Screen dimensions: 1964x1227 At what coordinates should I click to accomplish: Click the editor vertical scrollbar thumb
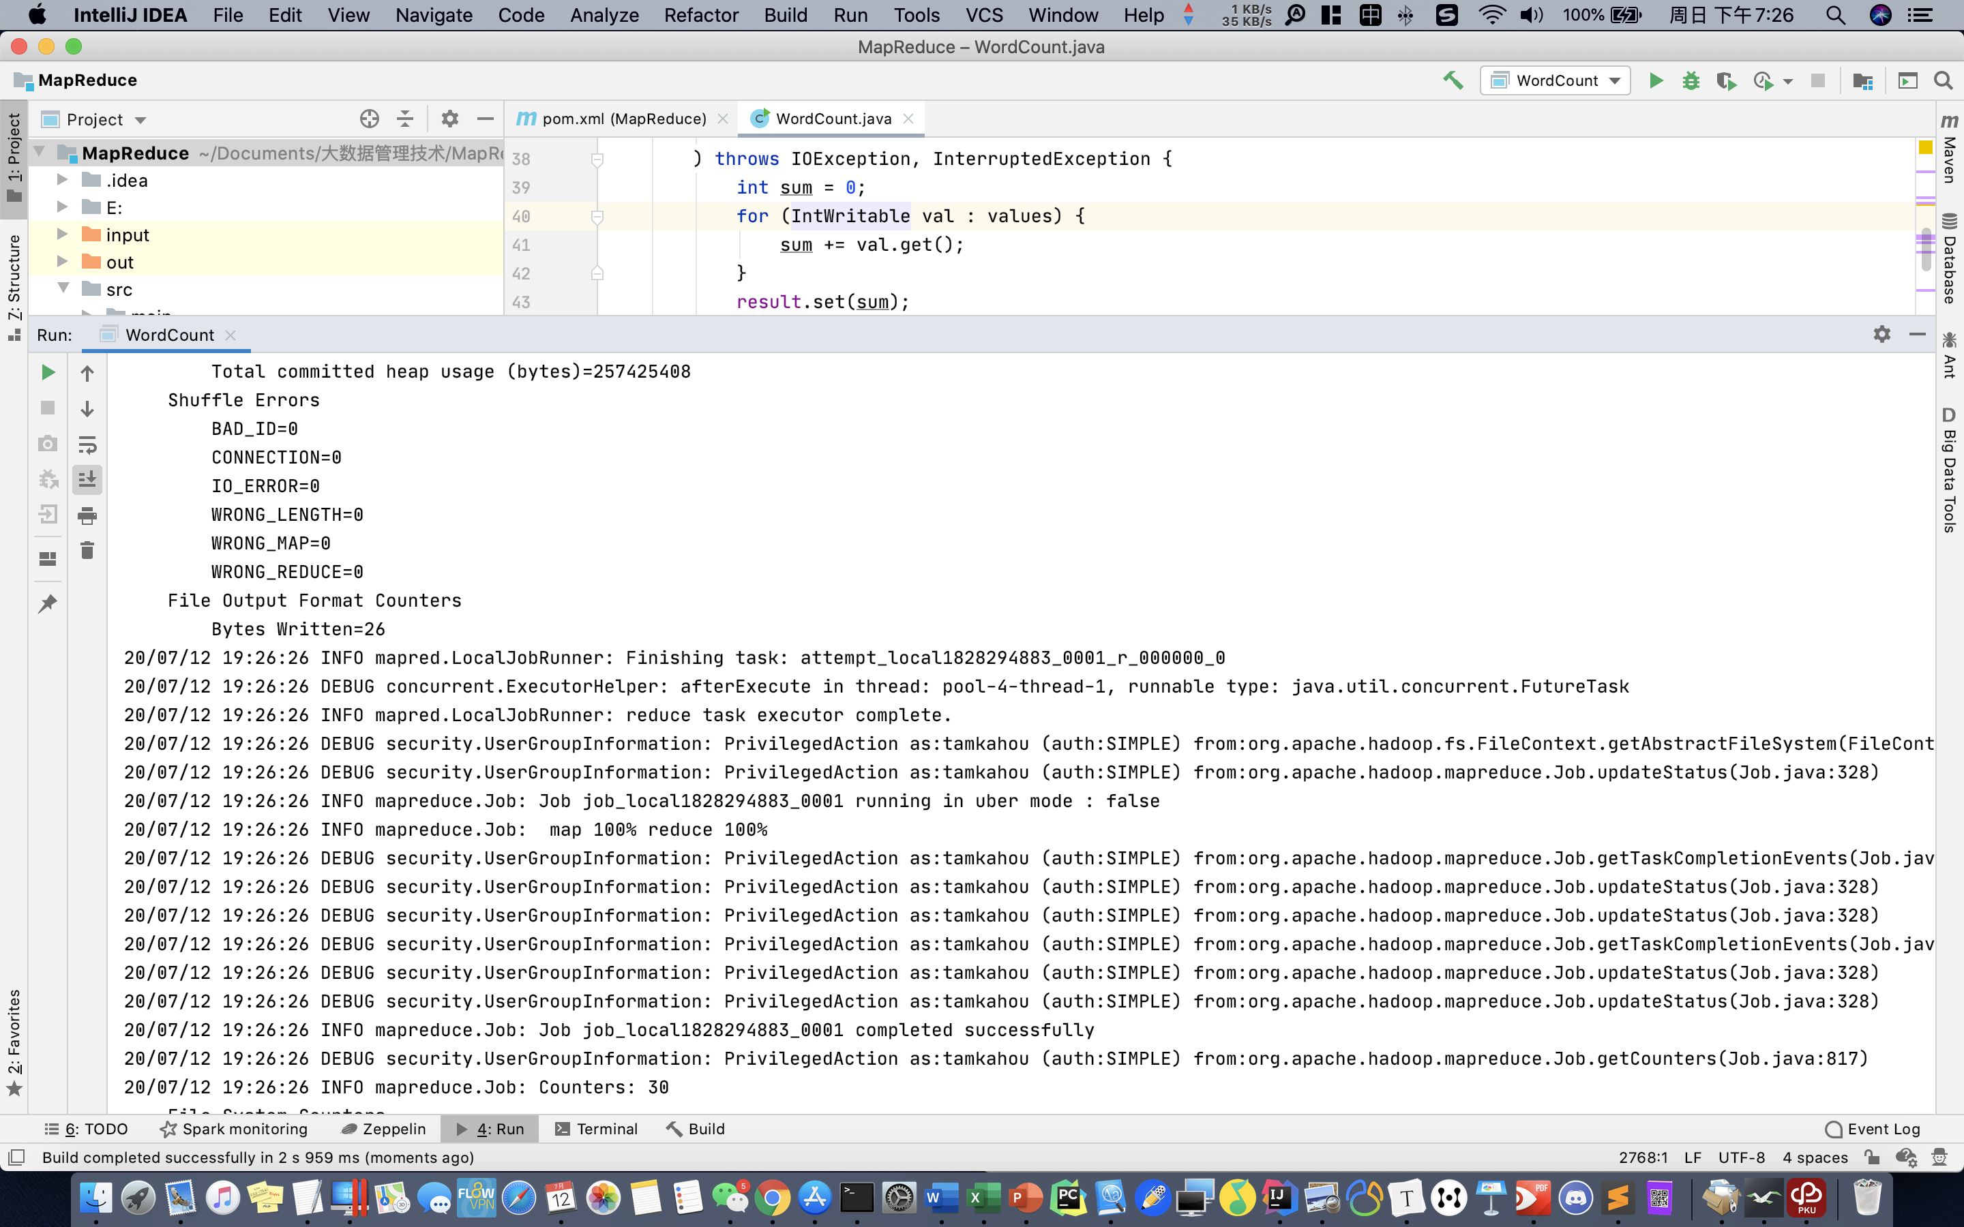click(x=1925, y=247)
